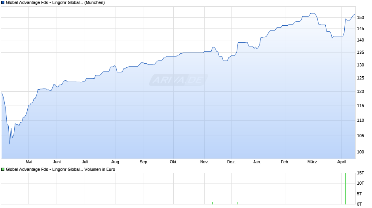Click the 'Okt.' month label
This screenshot has width=372, height=208.
point(173,162)
